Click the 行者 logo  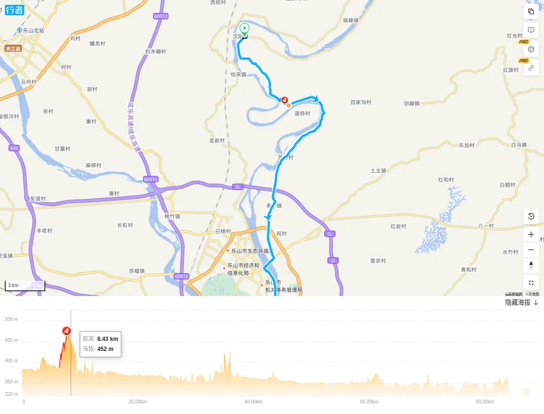point(14,10)
